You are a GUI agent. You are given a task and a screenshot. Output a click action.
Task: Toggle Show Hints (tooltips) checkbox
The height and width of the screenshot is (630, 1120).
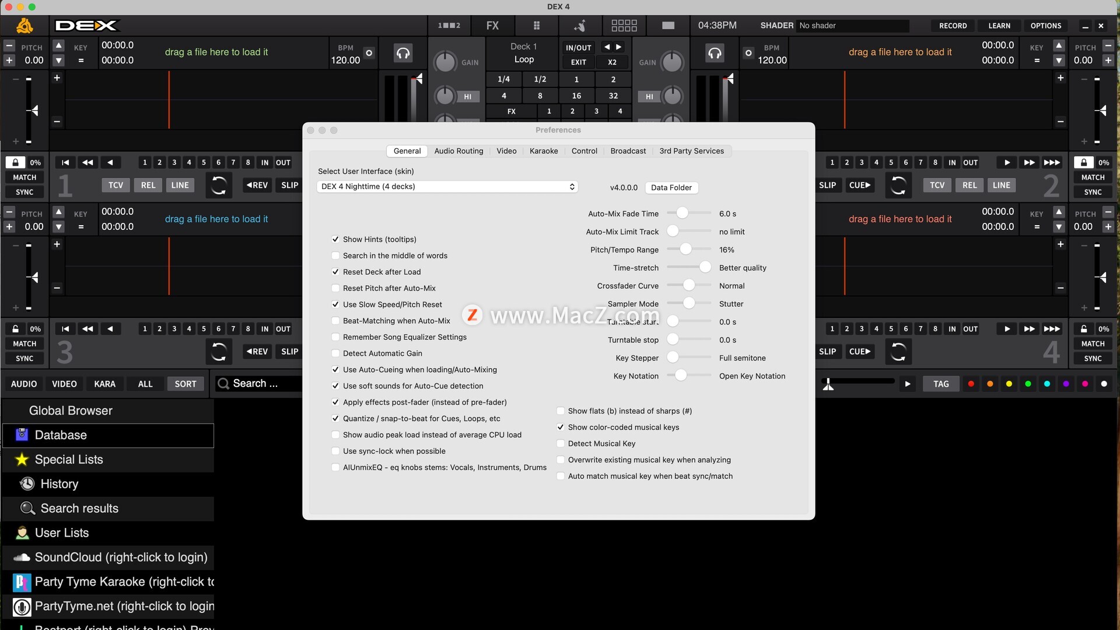click(335, 239)
